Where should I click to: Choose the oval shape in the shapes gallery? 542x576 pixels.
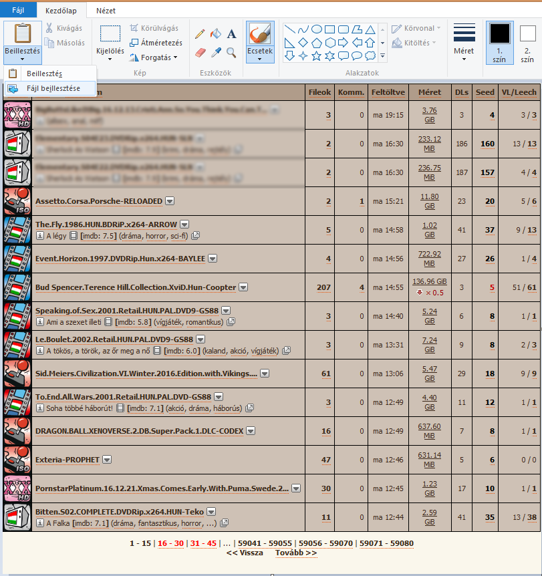click(317, 29)
